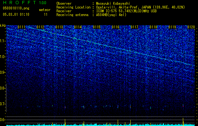Click observer name Masayuki Kobayashi
The image size is (198, 126).
pyautogui.click(x=113, y=3)
